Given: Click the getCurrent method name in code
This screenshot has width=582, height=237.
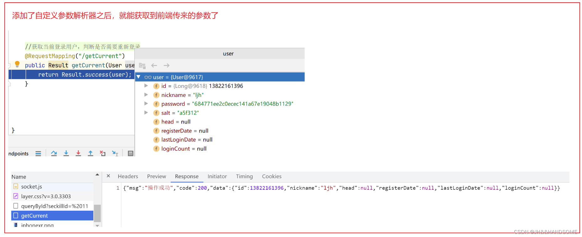Looking at the screenshot, I should (88, 65).
